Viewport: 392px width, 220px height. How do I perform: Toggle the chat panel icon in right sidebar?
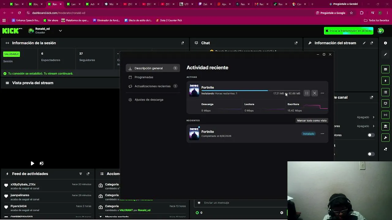386,103
